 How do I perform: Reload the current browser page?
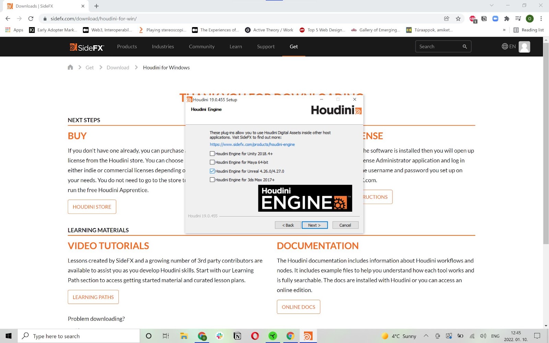pos(31,19)
